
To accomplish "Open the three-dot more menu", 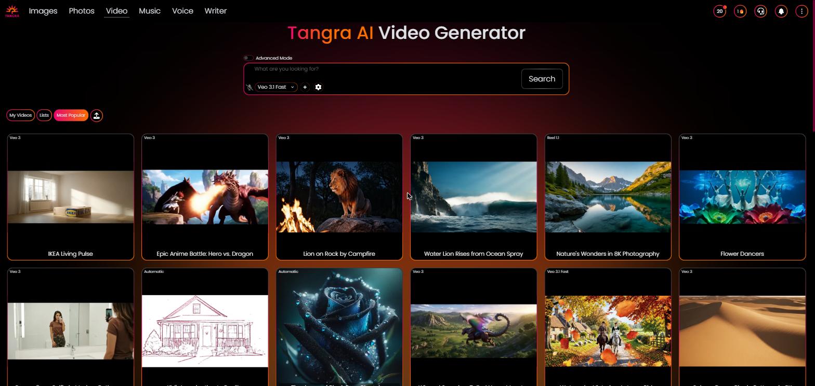I will coord(801,11).
